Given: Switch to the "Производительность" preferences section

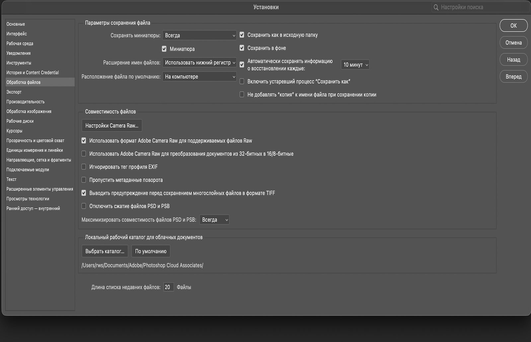Looking at the screenshot, I should [x=25, y=102].
